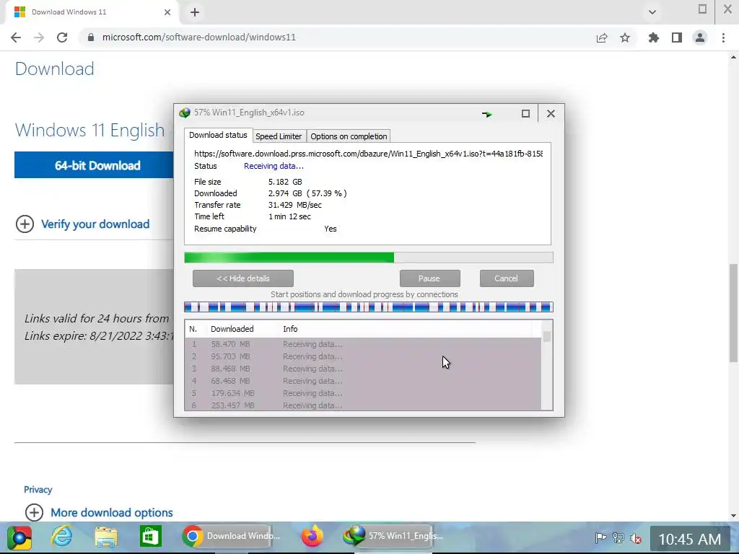Click the Receiving data... status text
The width and height of the screenshot is (739, 554).
274,166
